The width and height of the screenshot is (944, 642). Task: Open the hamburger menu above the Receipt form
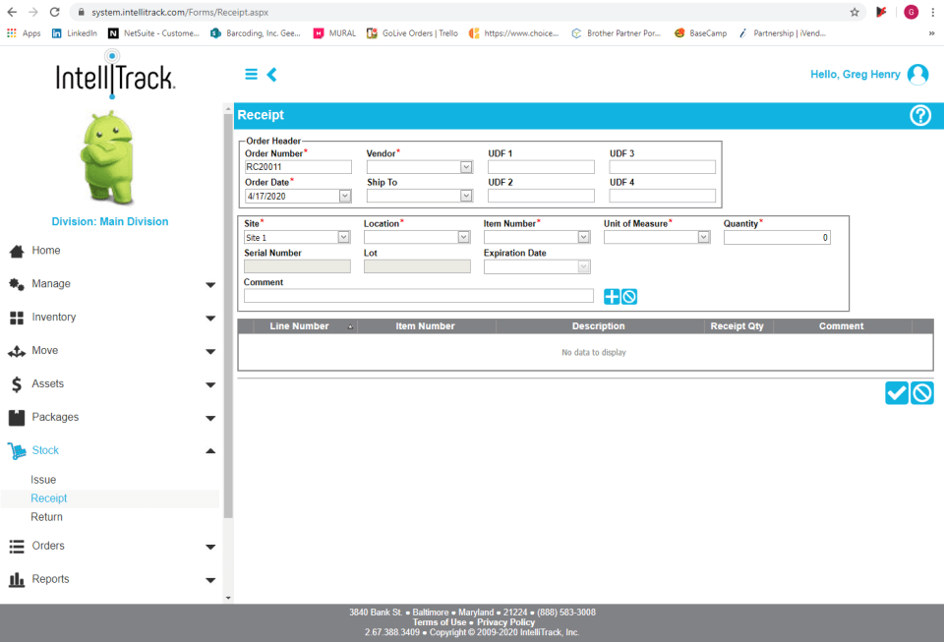tap(251, 74)
